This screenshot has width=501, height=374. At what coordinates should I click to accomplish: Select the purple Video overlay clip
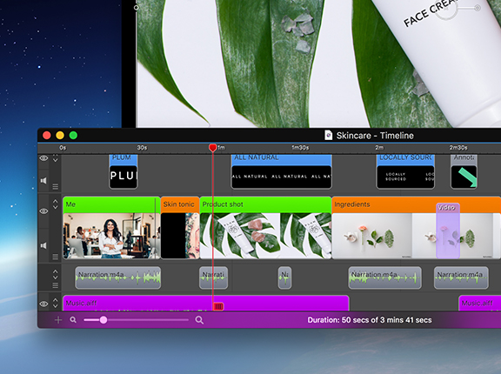coord(448,230)
